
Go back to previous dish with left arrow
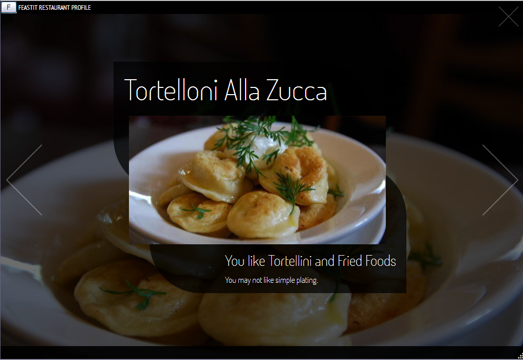pyautogui.click(x=24, y=180)
